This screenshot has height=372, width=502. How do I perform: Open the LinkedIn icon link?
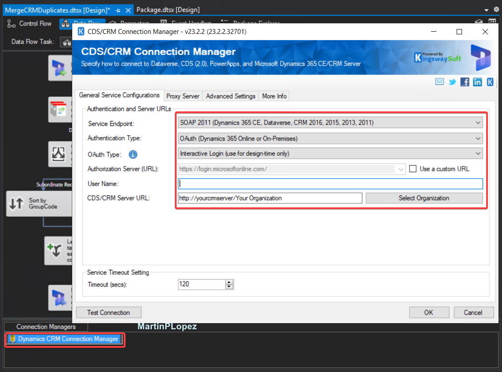coord(477,82)
